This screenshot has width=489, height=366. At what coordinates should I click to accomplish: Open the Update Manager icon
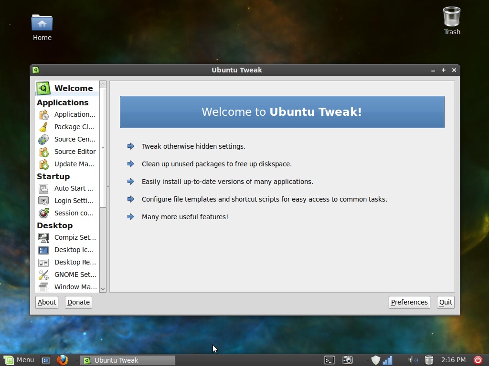[x=43, y=164]
